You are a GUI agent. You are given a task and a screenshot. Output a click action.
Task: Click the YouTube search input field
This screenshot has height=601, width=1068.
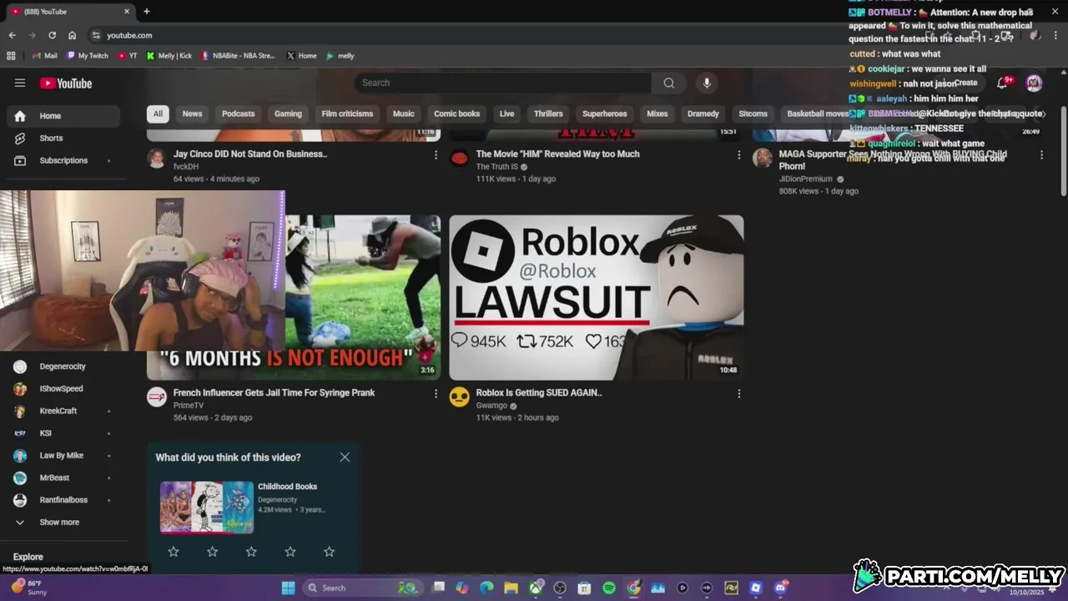pos(503,83)
